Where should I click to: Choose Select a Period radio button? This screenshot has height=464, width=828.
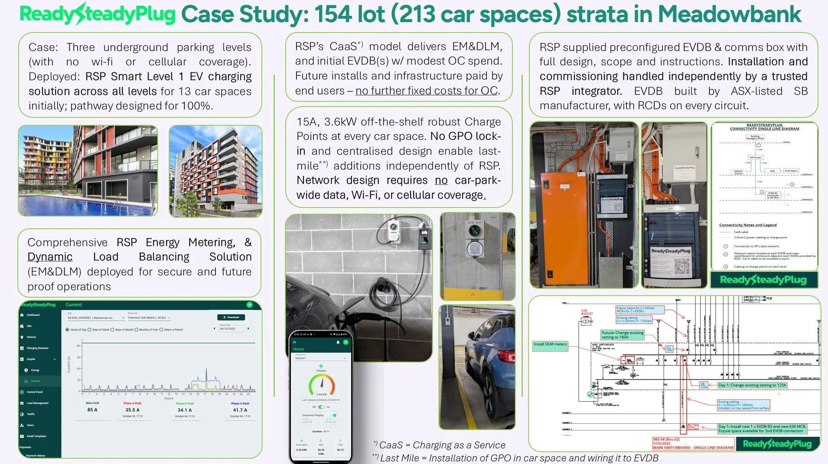pyautogui.click(x=161, y=330)
